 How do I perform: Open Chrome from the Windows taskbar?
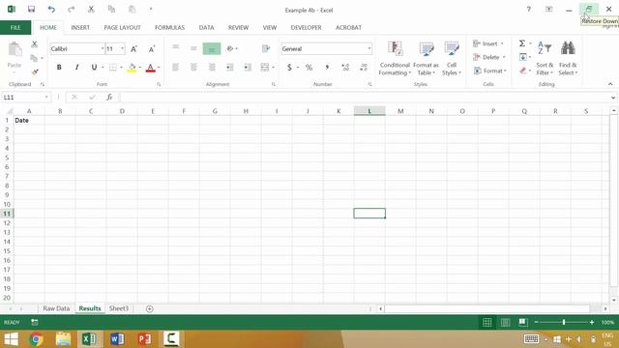pos(36,339)
